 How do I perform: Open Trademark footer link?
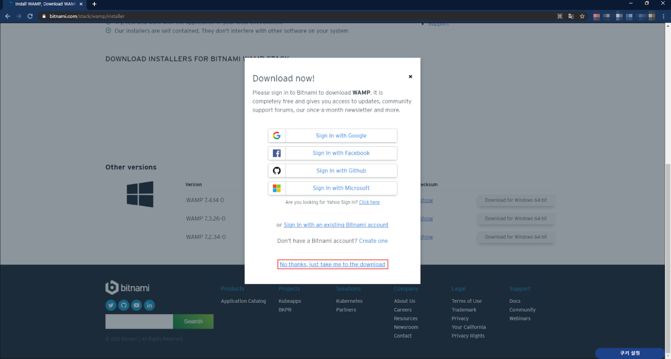(x=464, y=310)
